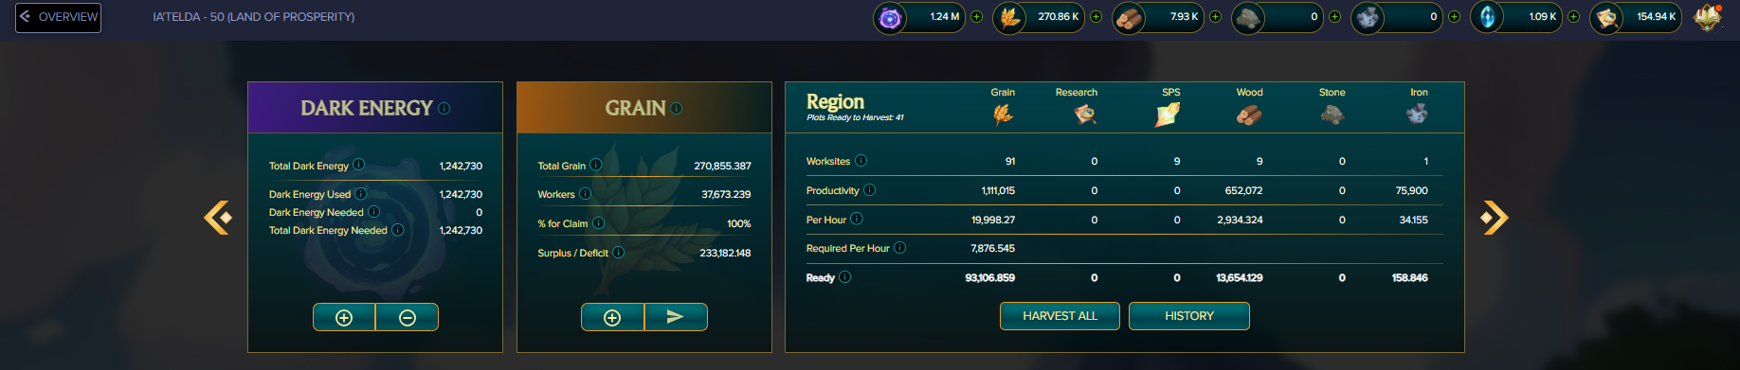Click the Wood resource icon in top bar
This screenshot has height=370, width=1740.
(1129, 17)
